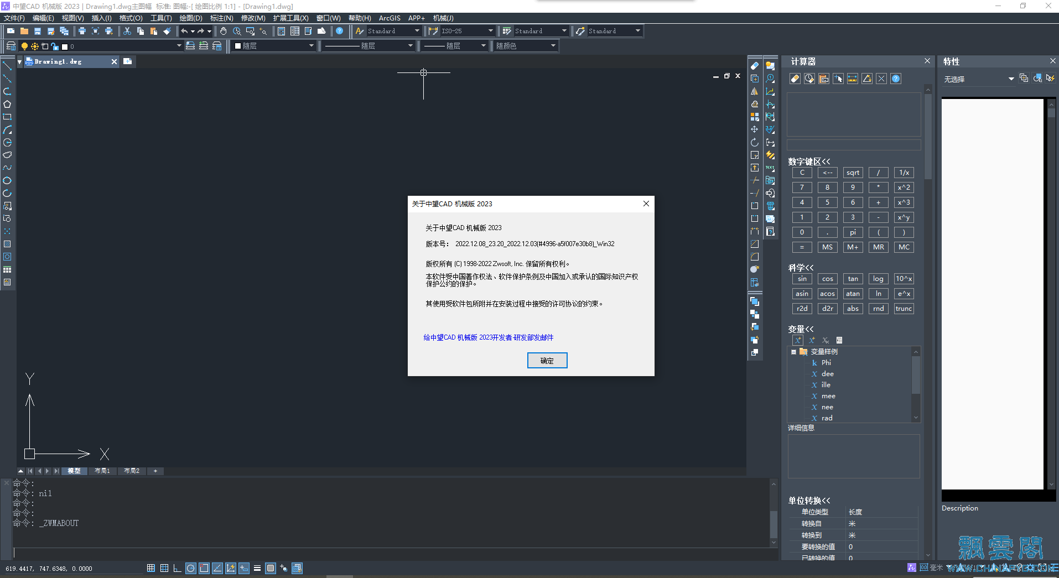Click the calculator Clear history icon
1059x578 pixels.
809,79
